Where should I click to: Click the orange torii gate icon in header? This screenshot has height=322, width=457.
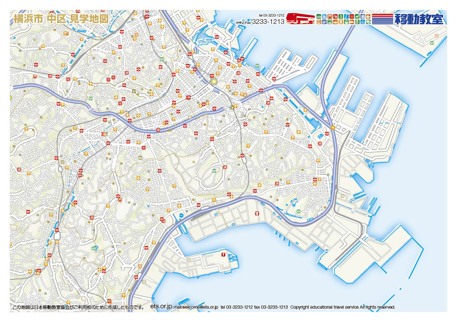330,16
